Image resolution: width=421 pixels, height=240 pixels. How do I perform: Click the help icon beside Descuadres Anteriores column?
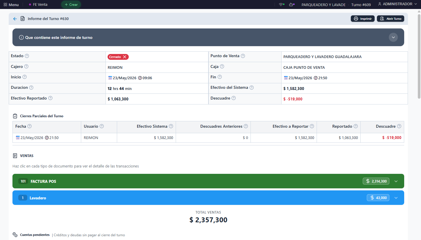click(246, 126)
